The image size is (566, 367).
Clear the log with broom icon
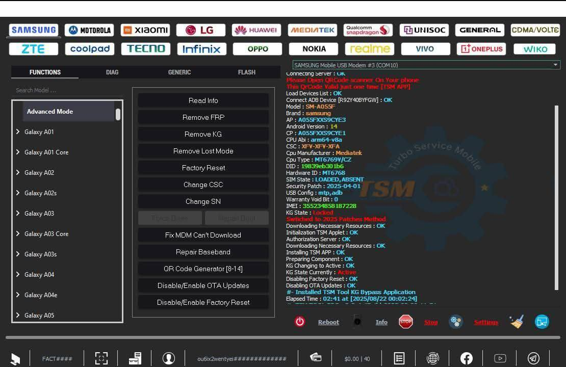[x=517, y=321]
